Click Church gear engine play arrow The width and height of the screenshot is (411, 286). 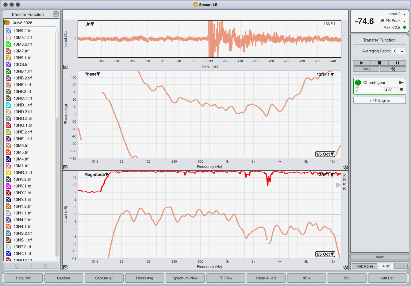401,83
